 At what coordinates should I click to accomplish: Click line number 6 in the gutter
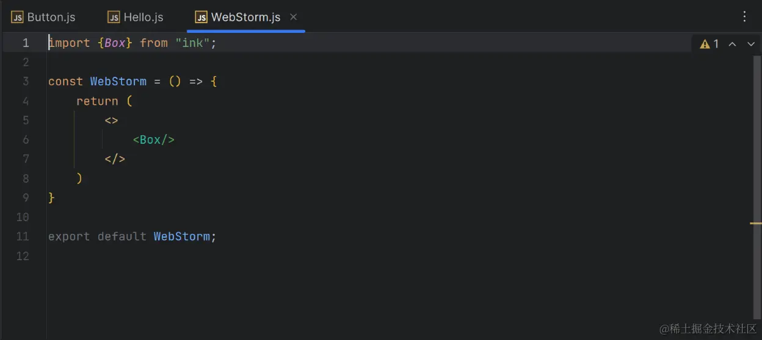click(x=26, y=140)
